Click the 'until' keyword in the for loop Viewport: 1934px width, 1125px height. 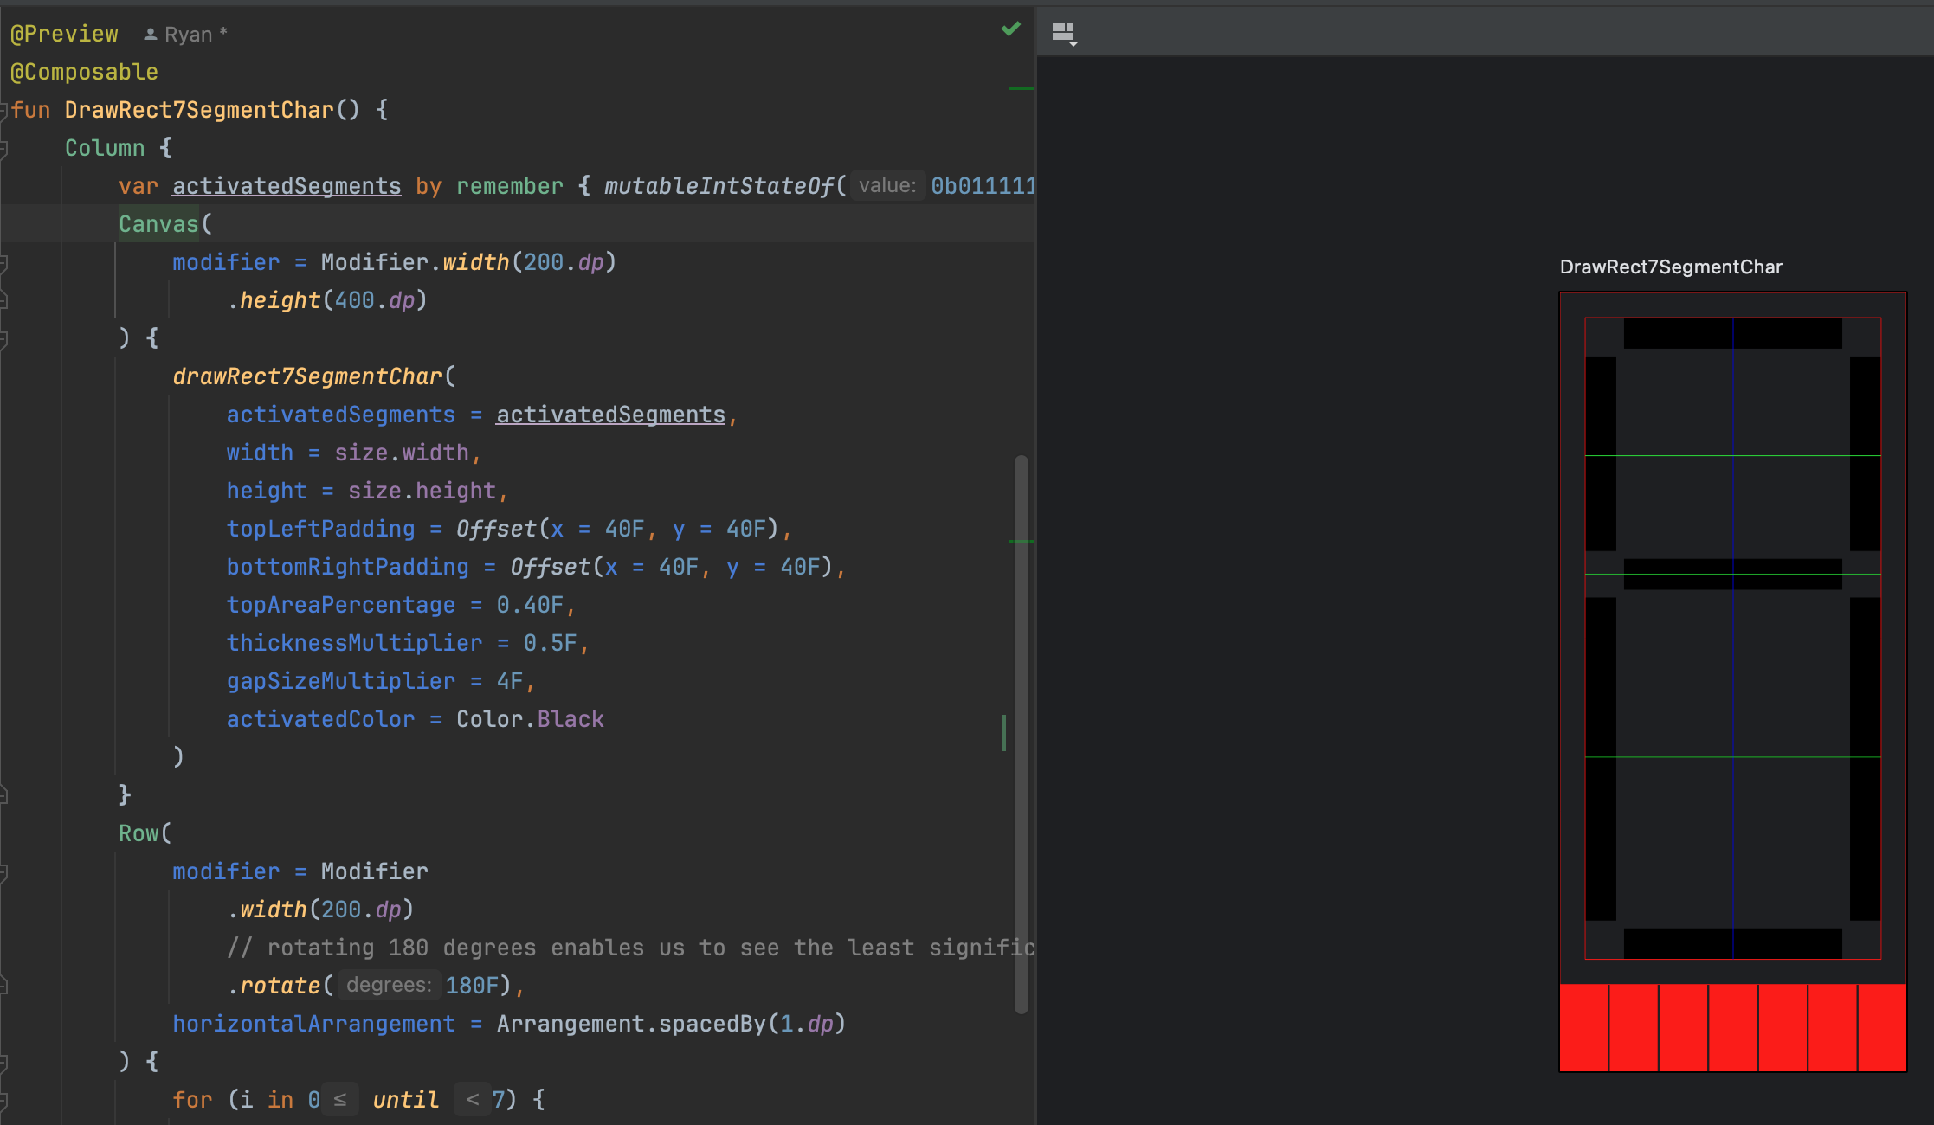(405, 1100)
